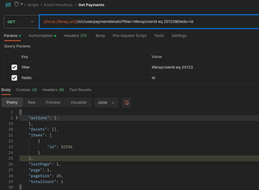Click the "page": 1 line in response
Image resolution: width=259 pixels, height=190 pixels.
tap(40, 170)
